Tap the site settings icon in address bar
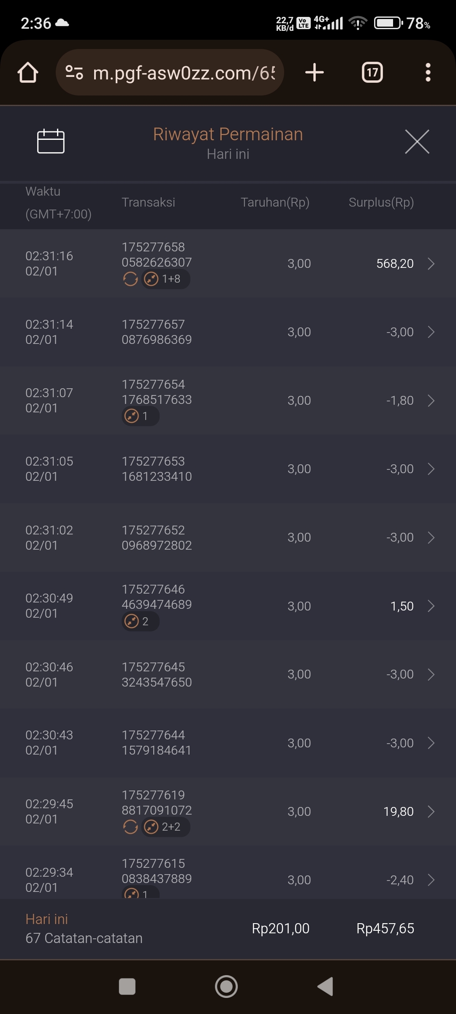The height and width of the screenshot is (1014, 456). (74, 73)
